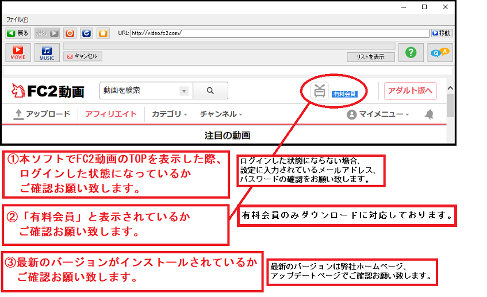Close the window

point(446,7)
